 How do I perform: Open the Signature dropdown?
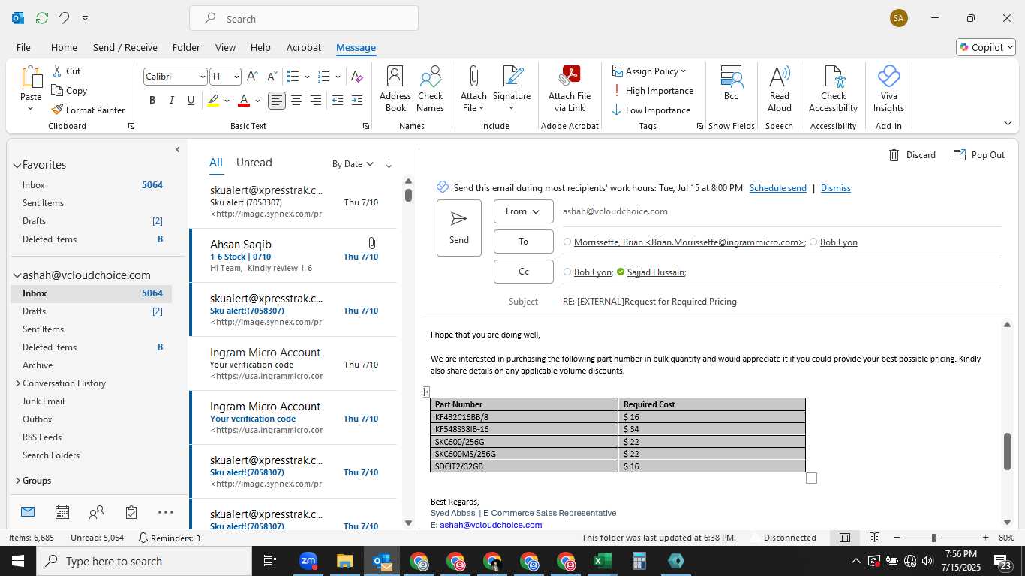(512, 88)
